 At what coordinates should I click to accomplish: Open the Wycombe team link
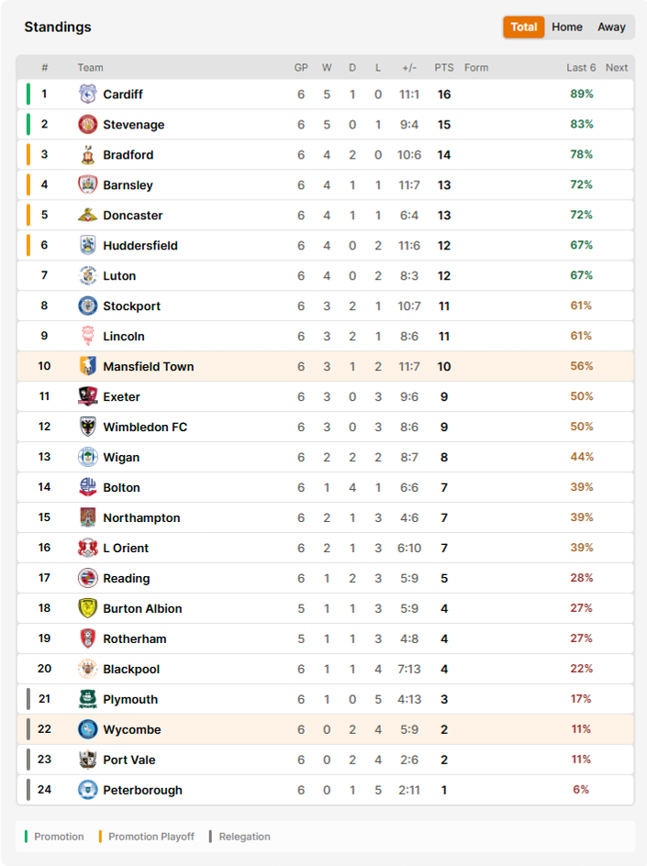pyautogui.click(x=132, y=729)
